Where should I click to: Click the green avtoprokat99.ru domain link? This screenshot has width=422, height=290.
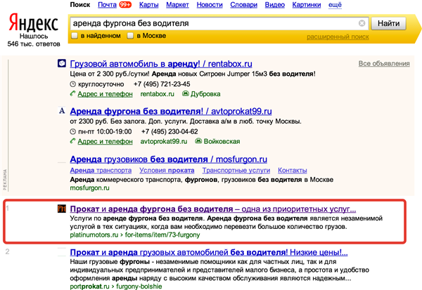click(x=164, y=141)
